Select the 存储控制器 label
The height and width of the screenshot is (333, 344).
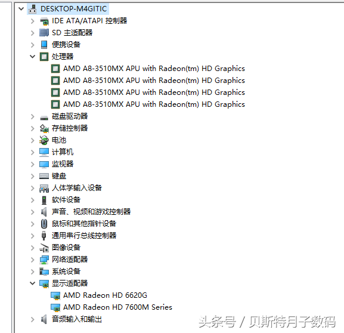point(70,128)
